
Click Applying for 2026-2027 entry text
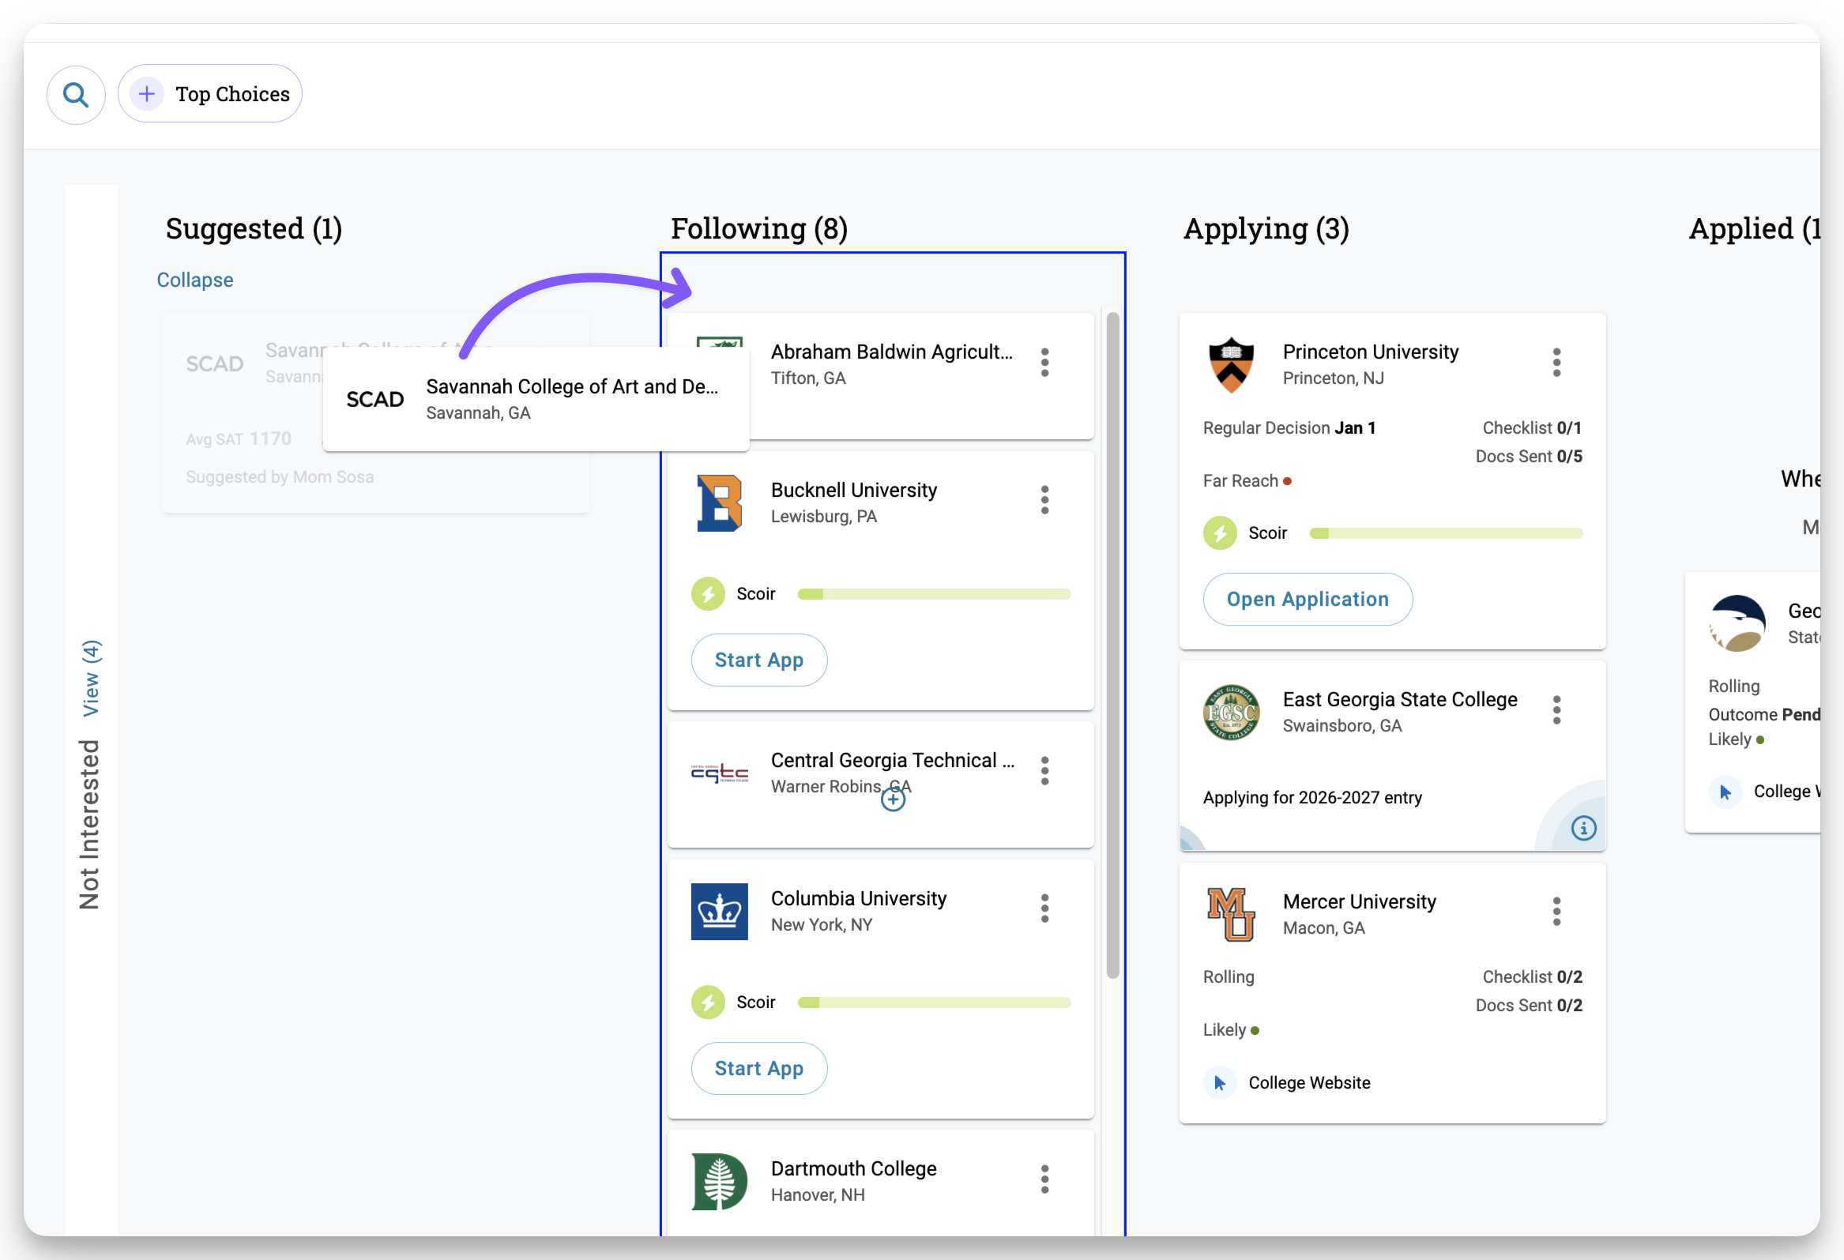pos(1312,797)
